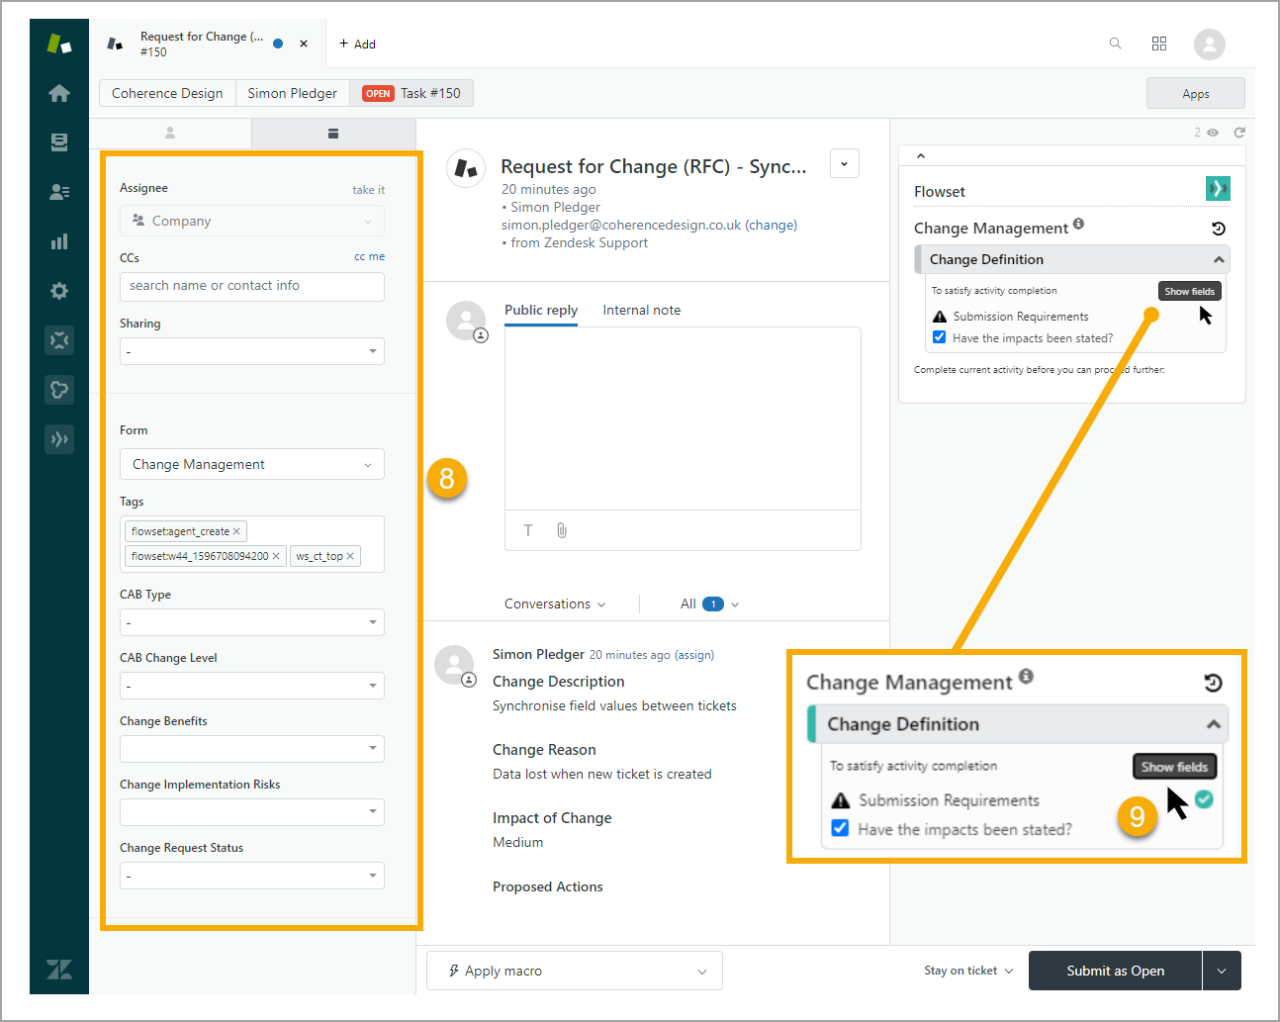The image size is (1280, 1022).
Task: Open the Sharing dropdown
Action: click(252, 351)
